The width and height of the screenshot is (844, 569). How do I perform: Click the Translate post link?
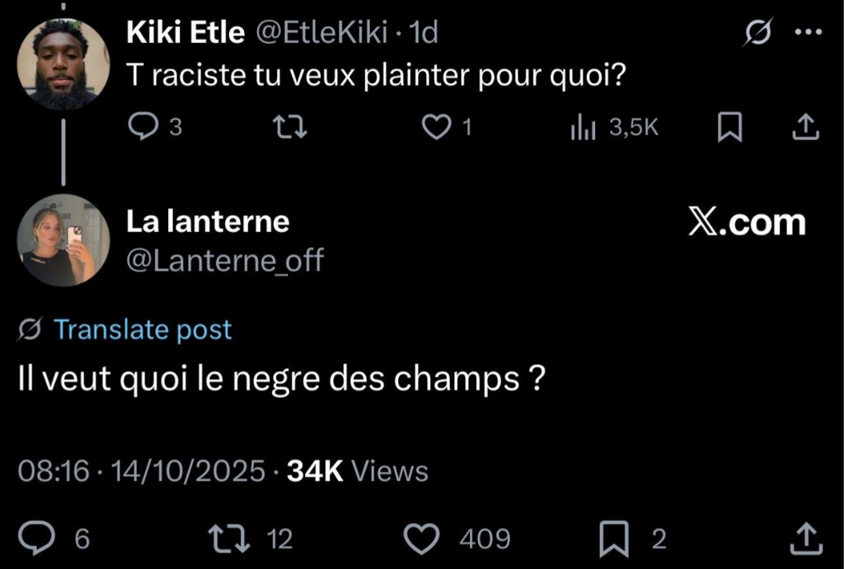click(x=143, y=330)
